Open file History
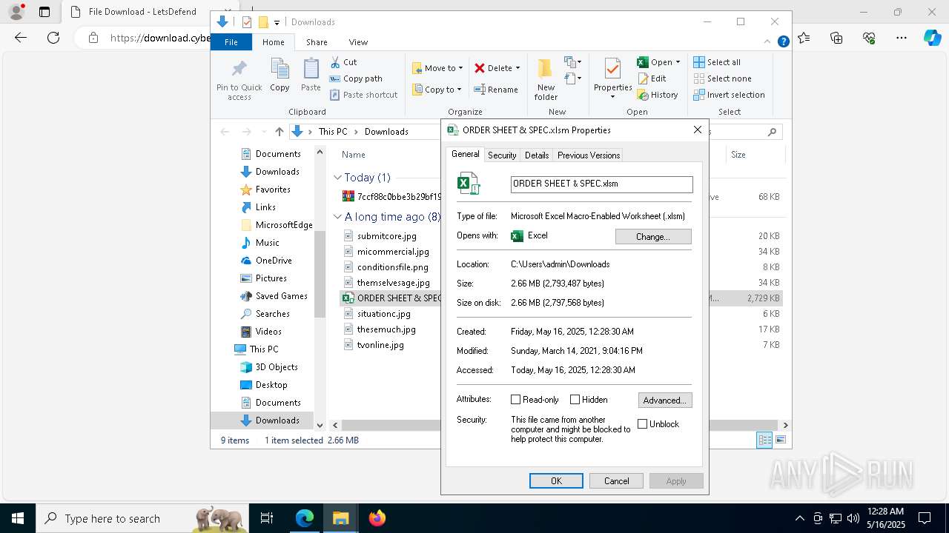The height and width of the screenshot is (533, 949). click(x=658, y=95)
